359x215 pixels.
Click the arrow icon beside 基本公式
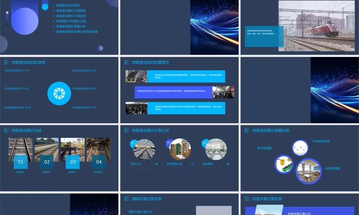(156, 164)
